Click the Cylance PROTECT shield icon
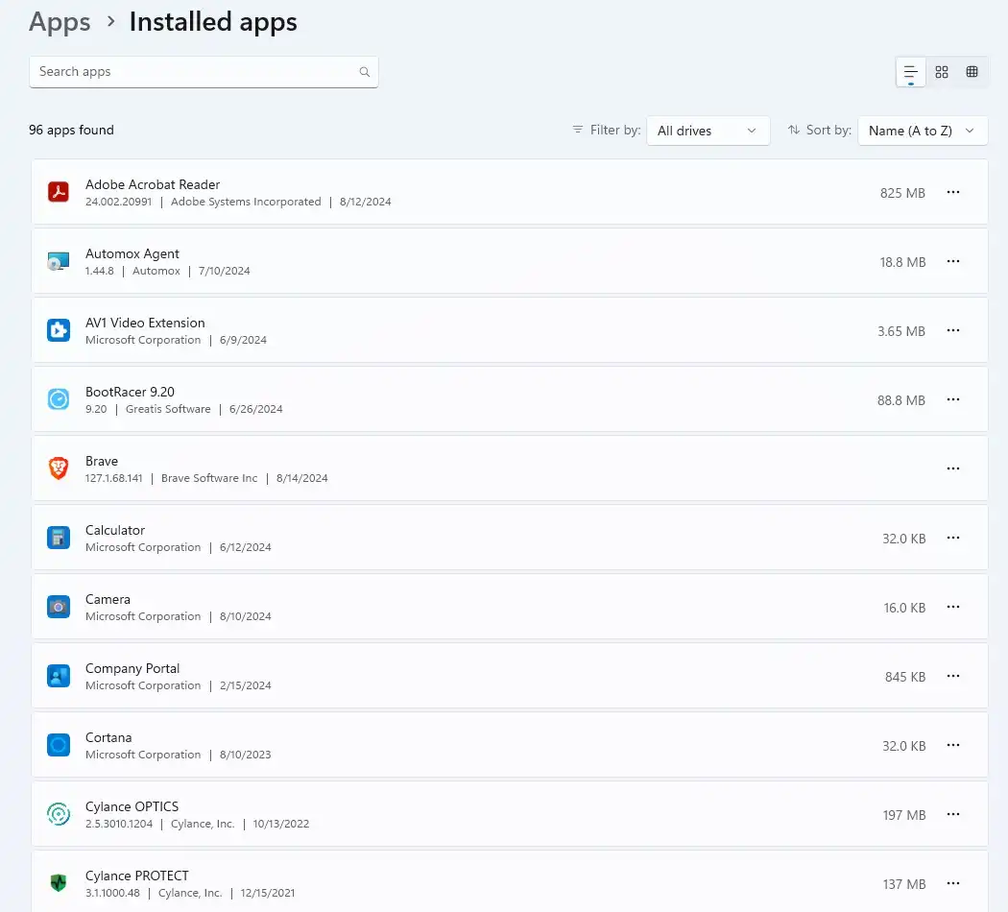Image resolution: width=1008 pixels, height=912 pixels. click(x=59, y=883)
